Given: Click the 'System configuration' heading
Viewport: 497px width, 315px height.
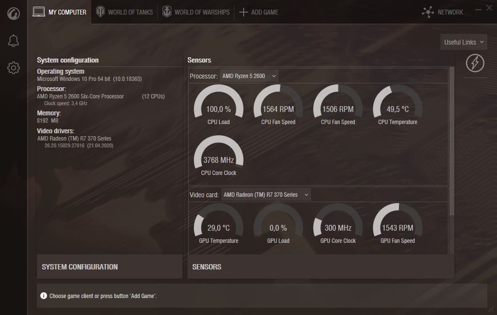Looking at the screenshot, I should pyautogui.click(x=67, y=60).
